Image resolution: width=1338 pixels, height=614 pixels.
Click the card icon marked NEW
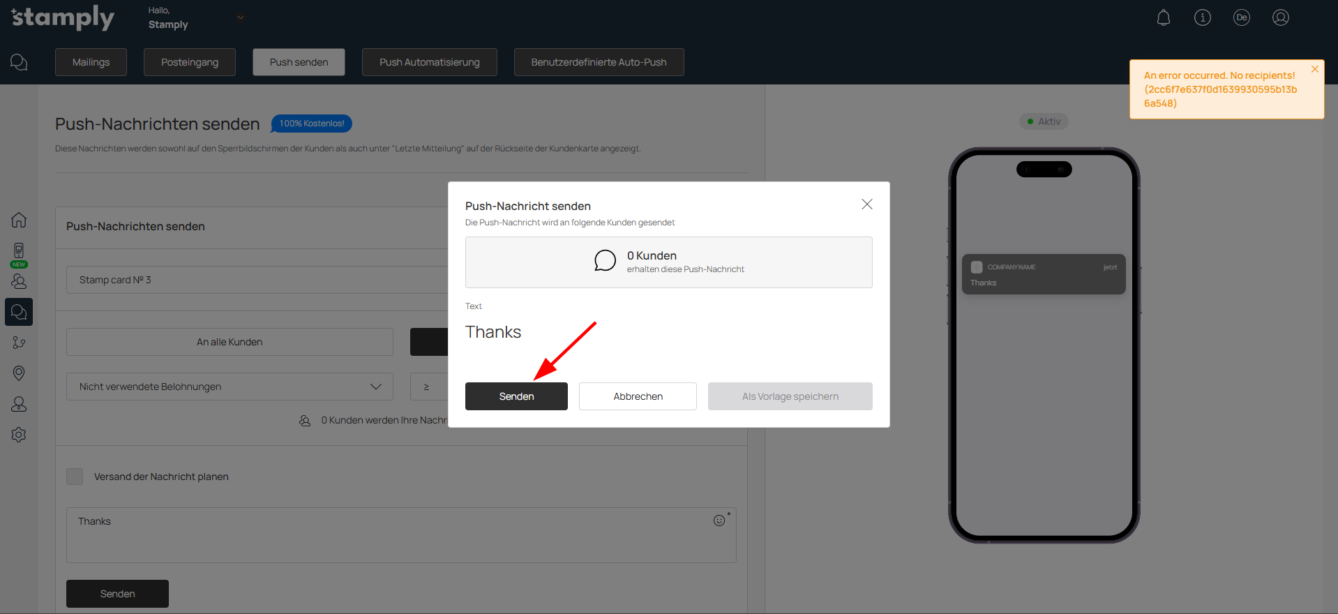click(x=19, y=251)
